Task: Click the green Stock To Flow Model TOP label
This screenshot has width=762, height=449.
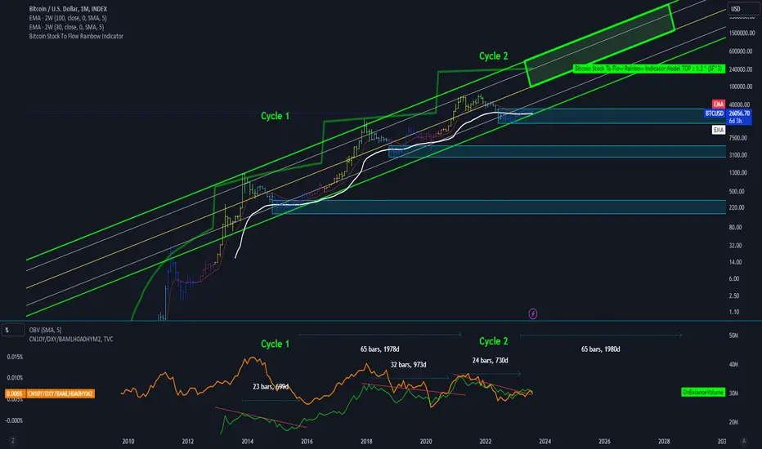Action: coord(649,69)
